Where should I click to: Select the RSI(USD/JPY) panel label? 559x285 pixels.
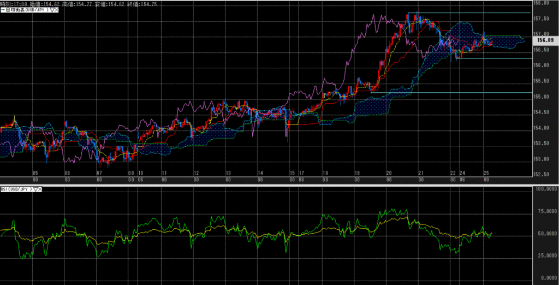point(16,189)
